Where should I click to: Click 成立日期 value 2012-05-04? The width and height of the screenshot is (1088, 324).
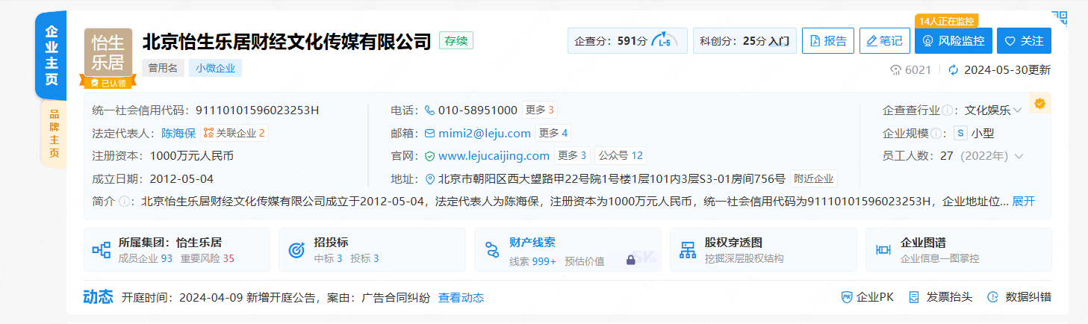[181, 179]
